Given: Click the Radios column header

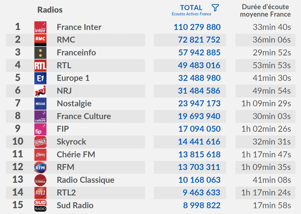Looking at the screenshot, I should (x=50, y=10).
